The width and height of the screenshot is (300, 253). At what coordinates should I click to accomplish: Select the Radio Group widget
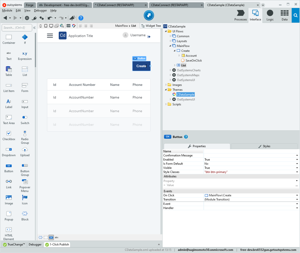(25, 137)
